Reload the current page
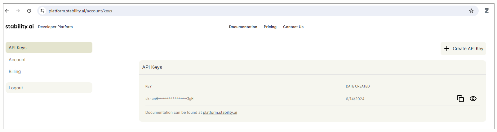This screenshot has width=497, height=132. [x=29, y=11]
